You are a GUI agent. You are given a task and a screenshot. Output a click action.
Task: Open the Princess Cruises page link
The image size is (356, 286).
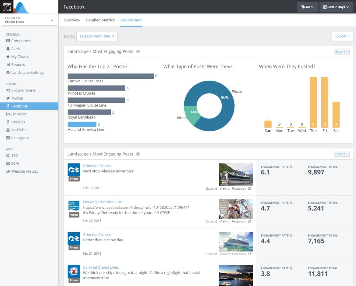tap(97, 166)
